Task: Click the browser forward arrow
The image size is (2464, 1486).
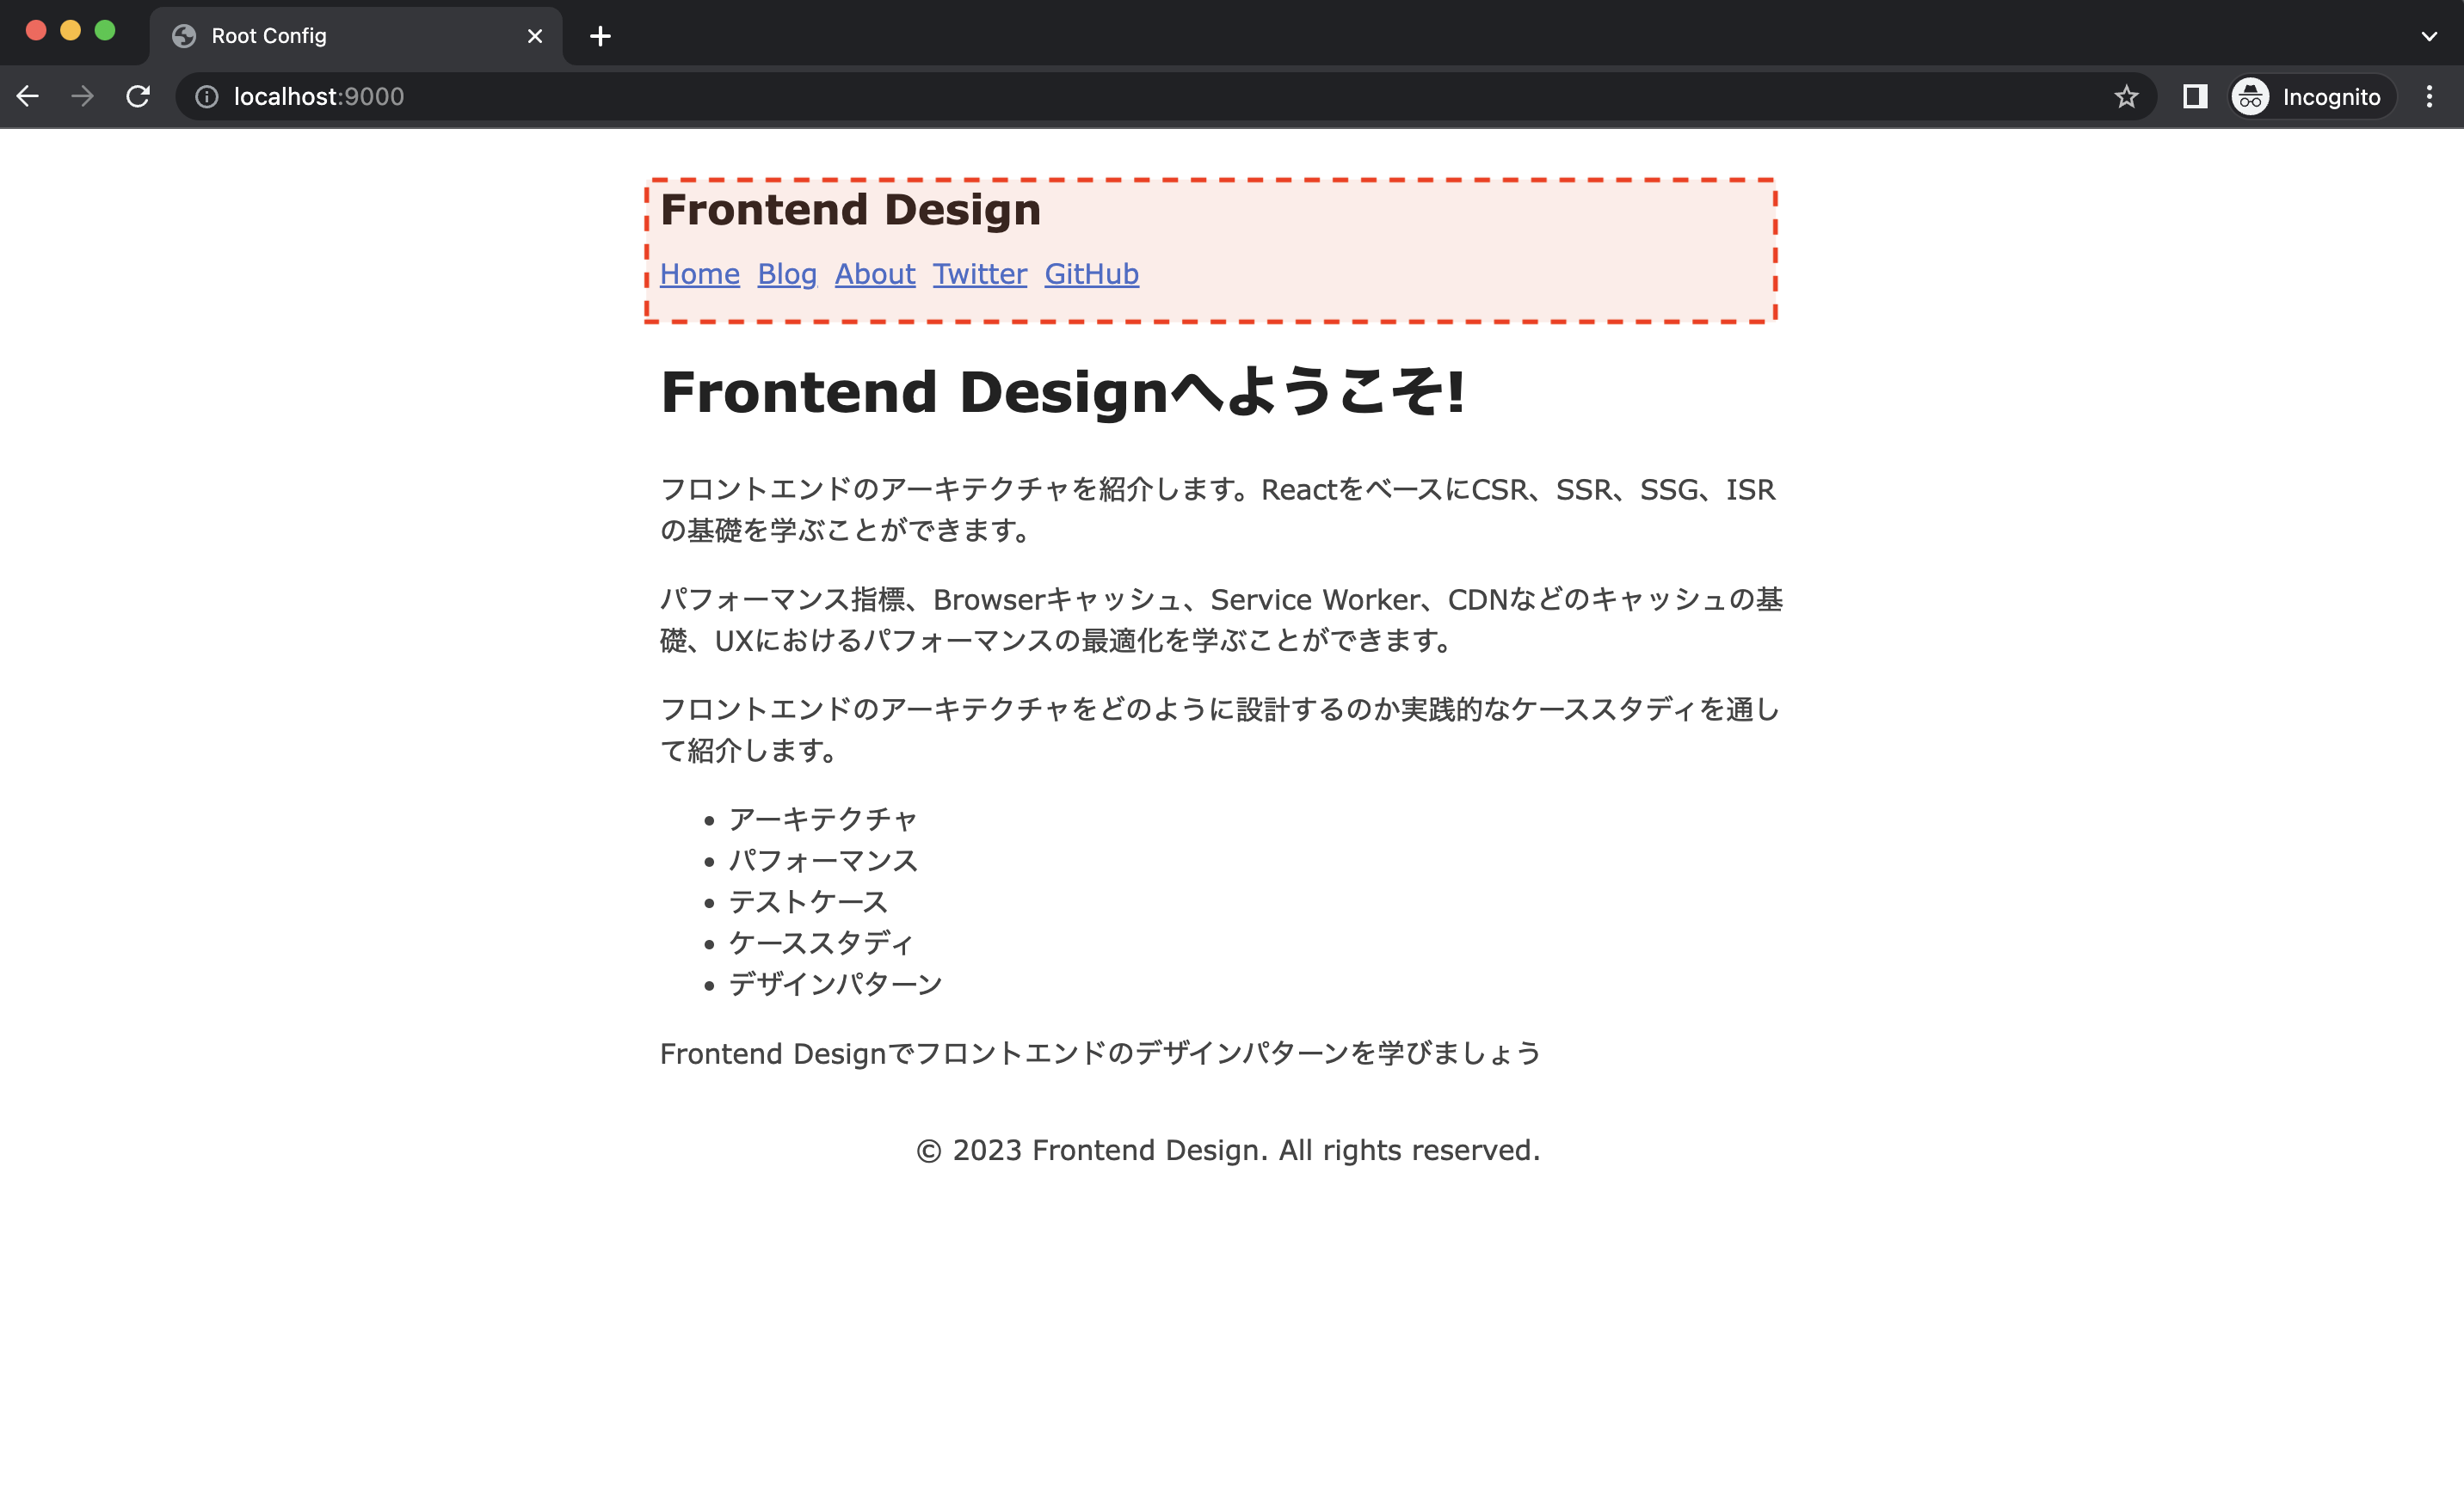Action: [x=83, y=96]
